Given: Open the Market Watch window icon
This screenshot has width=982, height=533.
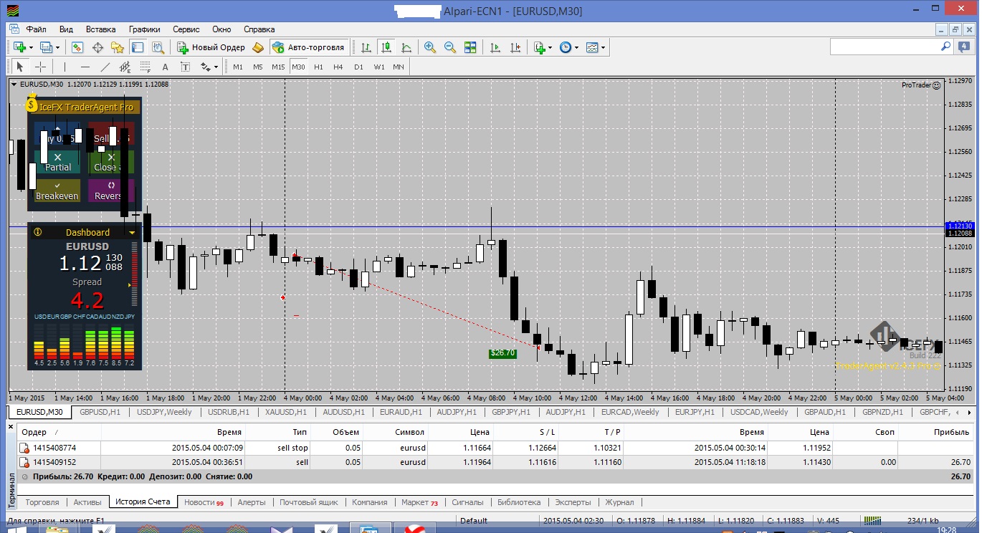Looking at the screenshot, I should click(77, 47).
